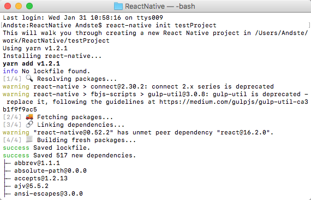The image size is (311, 200).
Task: Click the blue info label text
Action: coord(10,71)
